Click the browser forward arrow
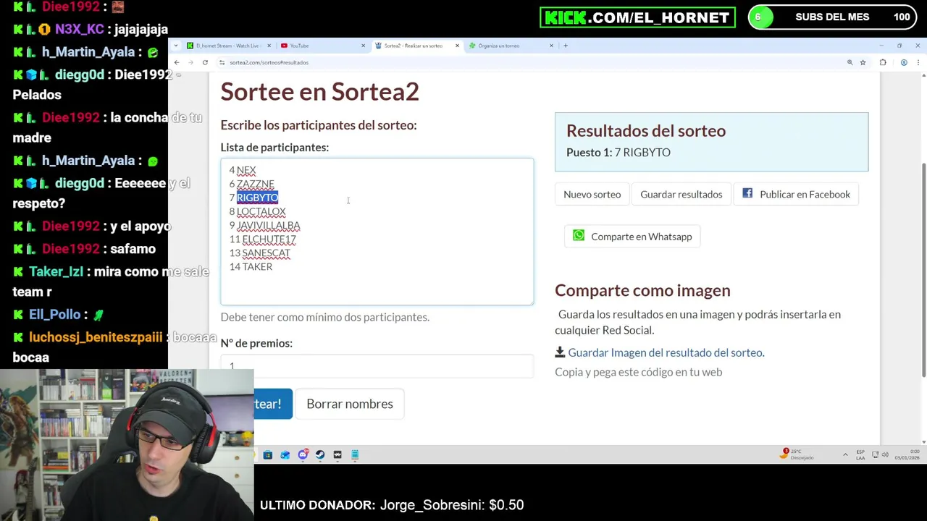Viewport: 927px width, 521px height. coord(190,62)
